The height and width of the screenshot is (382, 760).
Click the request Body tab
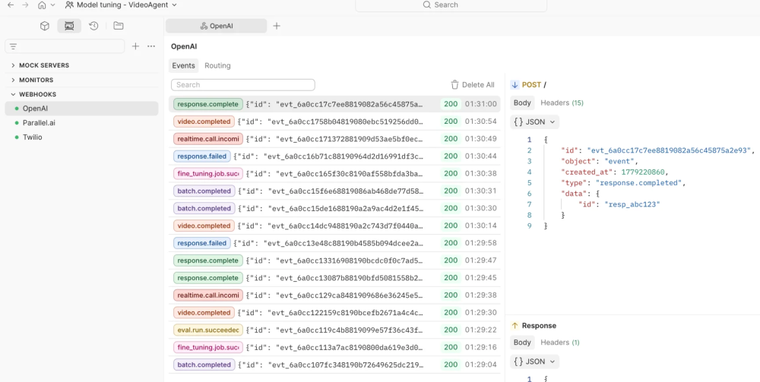tap(522, 103)
